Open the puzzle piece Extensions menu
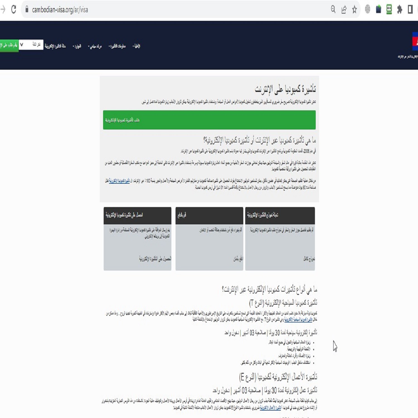 pos(400,9)
